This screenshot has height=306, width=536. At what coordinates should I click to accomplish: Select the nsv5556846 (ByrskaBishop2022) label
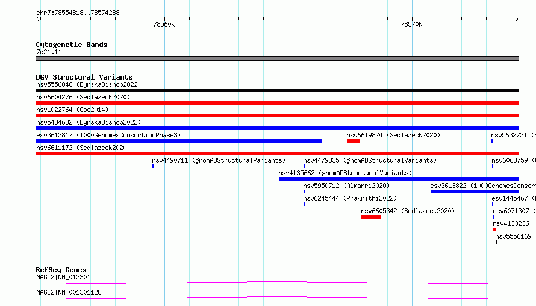[89, 84]
